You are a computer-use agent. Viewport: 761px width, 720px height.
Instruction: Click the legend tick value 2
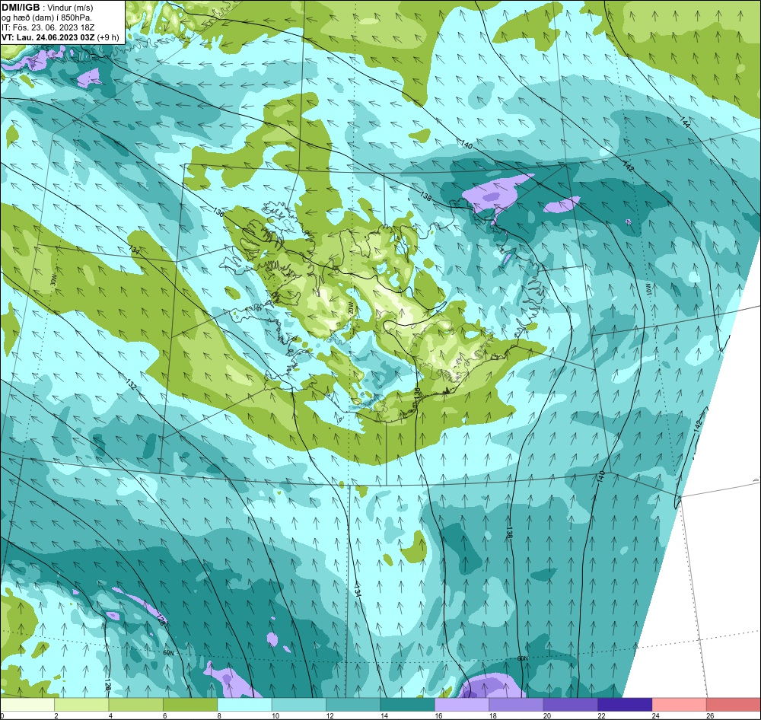click(x=56, y=715)
